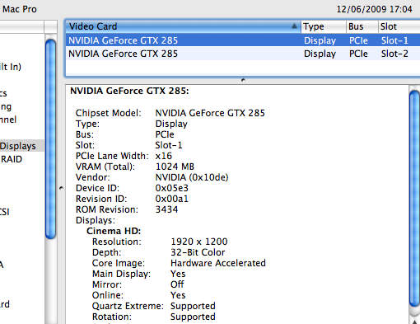Click the Core Image Hardware Accelerated value
Image resolution: width=420 pixels, height=324 pixels.
pyautogui.click(x=218, y=263)
